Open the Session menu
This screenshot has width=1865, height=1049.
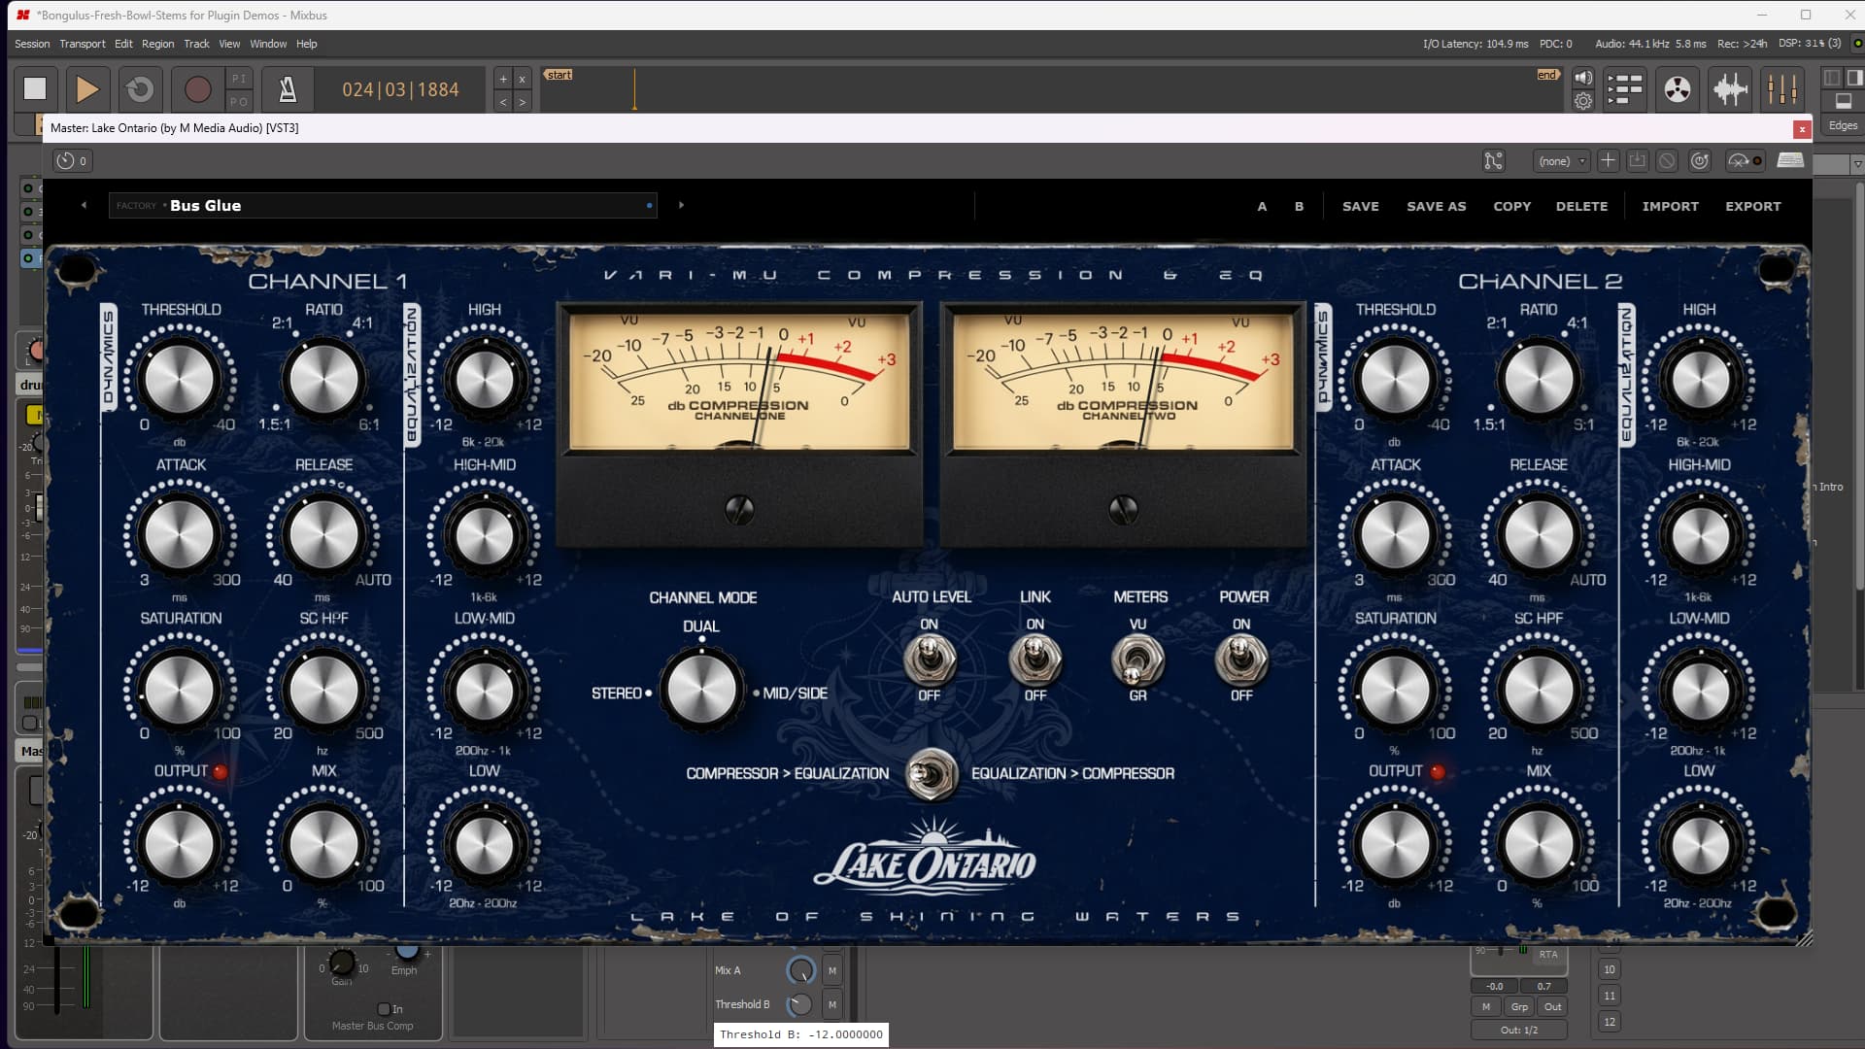32,44
